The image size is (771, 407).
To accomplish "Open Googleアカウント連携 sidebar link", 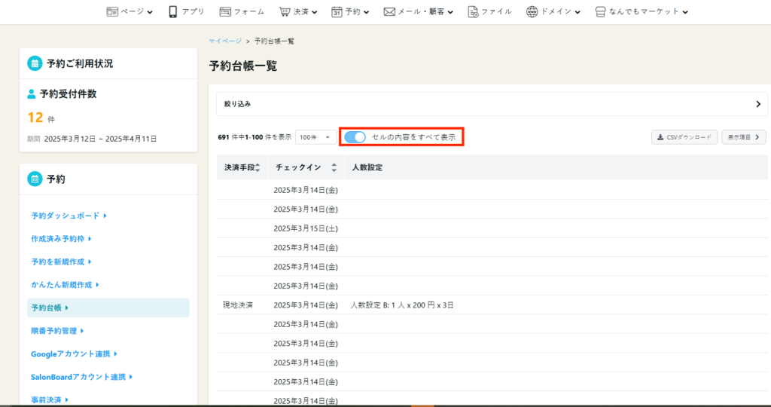I will pyautogui.click(x=74, y=353).
